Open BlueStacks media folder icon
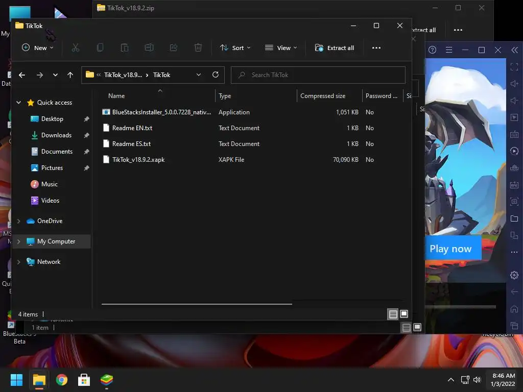 tap(514, 218)
